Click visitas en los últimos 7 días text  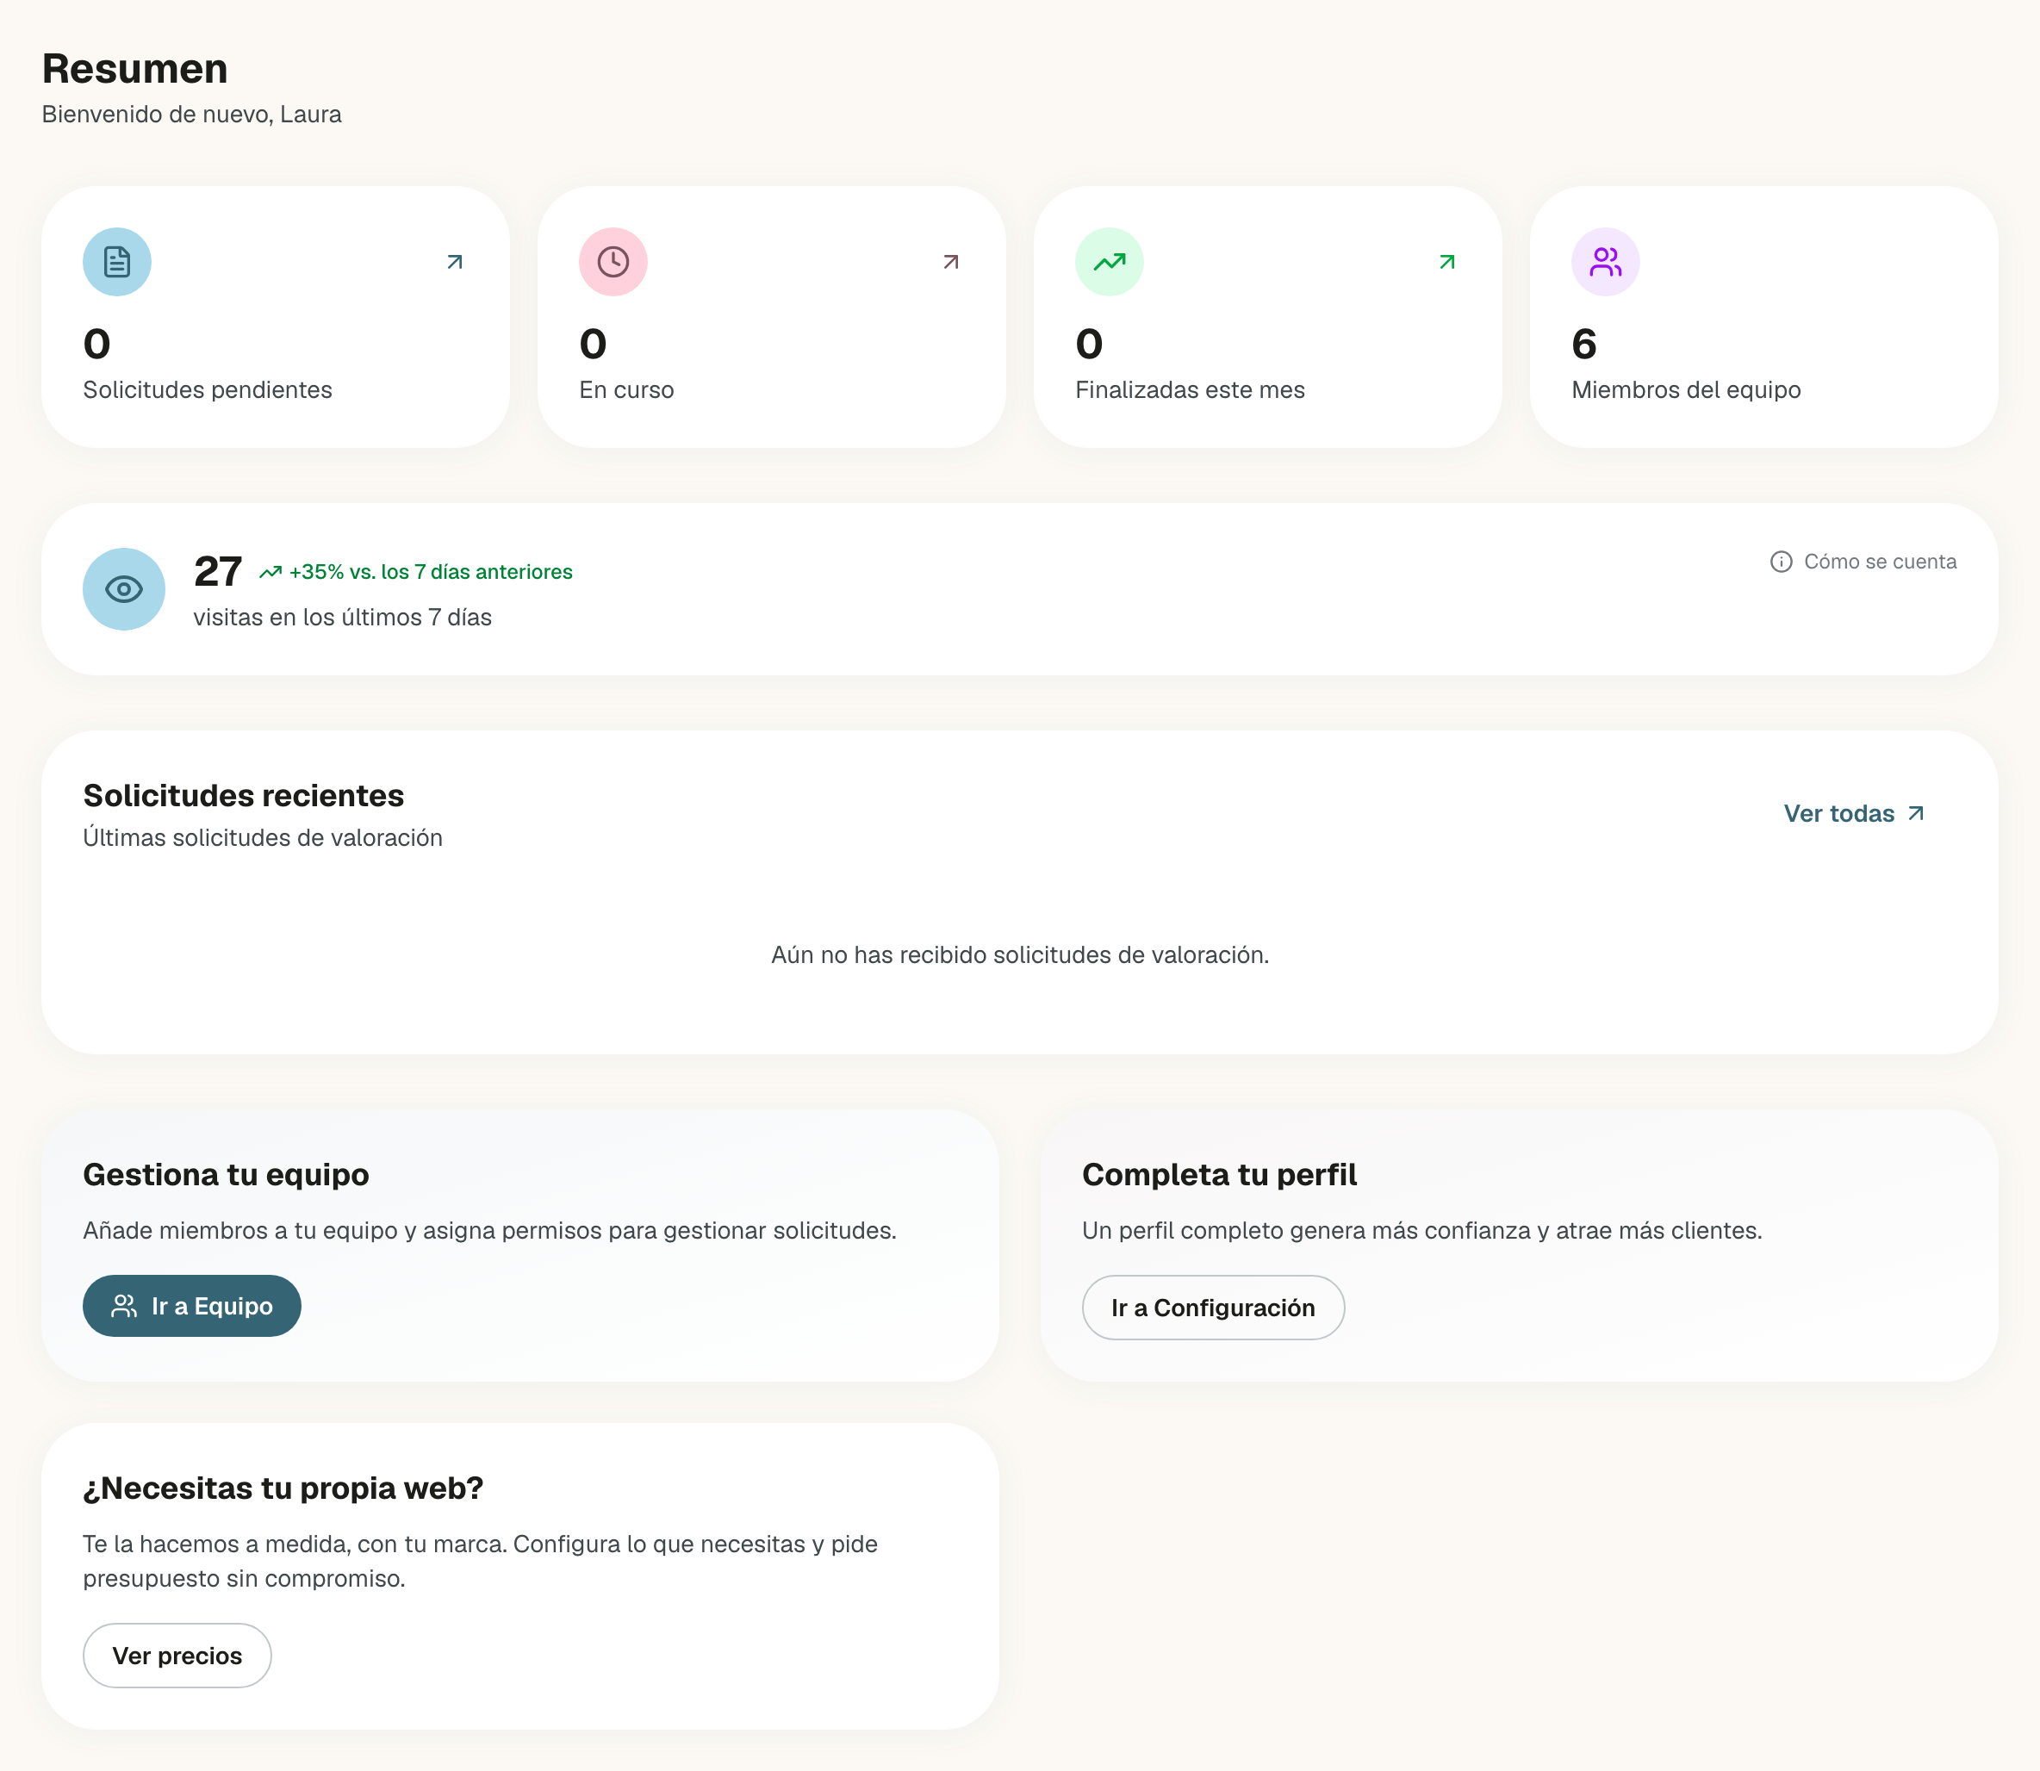[343, 618]
